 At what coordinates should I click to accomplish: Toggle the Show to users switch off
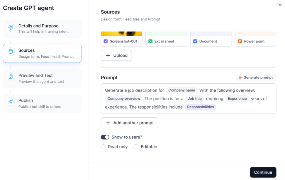pos(105,137)
